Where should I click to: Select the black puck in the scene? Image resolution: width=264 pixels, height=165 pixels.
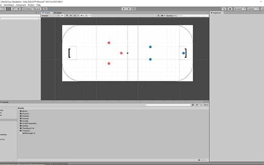(x=127, y=53)
